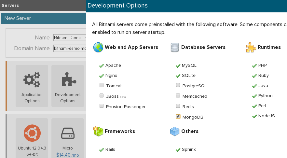Uncheck the MongoDB checkbox
The width and height of the screenshot is (287, 158).
pos(178,116)
